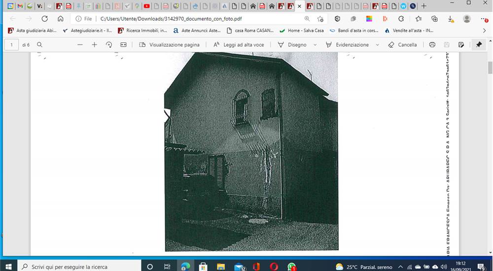Start Leggi ad alta voce
Image resolution: width=493 pixels, height=271 pixels.
coord(239,45)
